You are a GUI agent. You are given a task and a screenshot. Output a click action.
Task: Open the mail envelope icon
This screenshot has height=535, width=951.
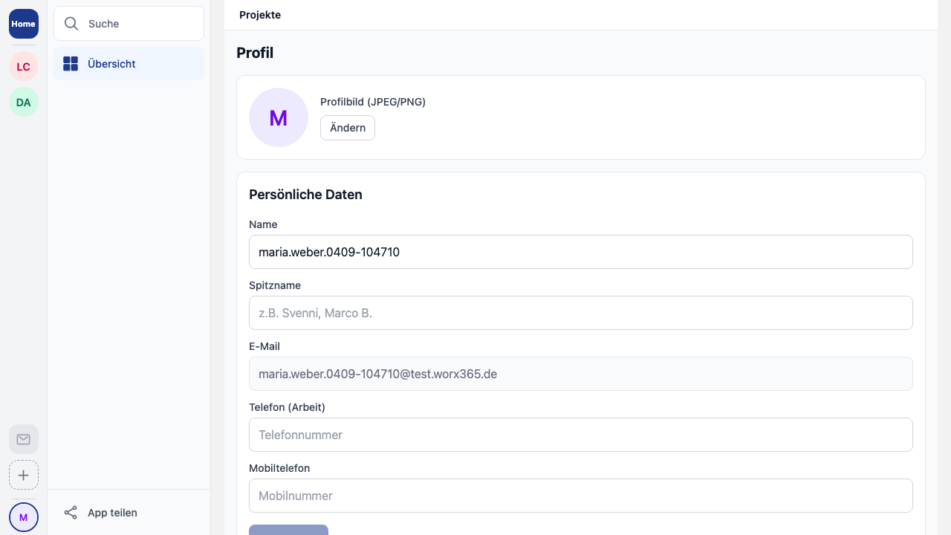24,439
